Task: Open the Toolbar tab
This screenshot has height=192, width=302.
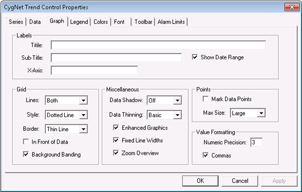Action: [x=143, y=22]
